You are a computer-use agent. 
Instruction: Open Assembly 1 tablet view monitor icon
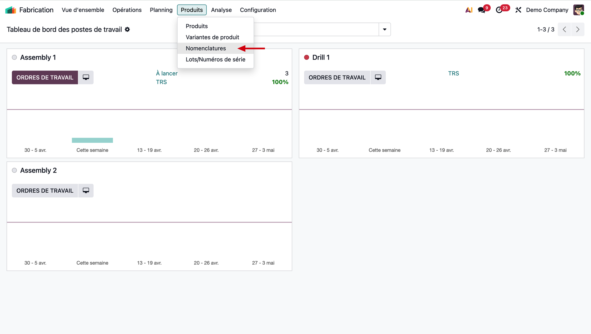tap(86, 77)
